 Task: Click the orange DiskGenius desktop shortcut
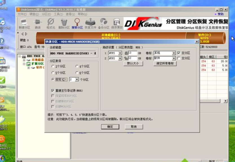point(3,139)
